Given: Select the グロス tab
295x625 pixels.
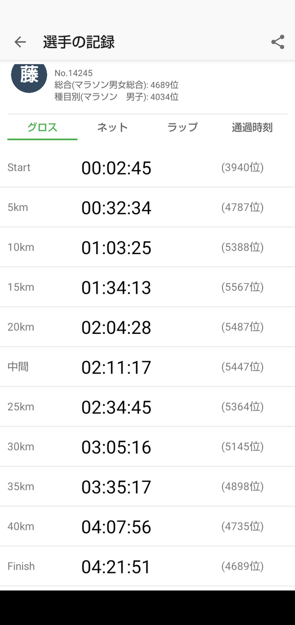Looking at the screenshot, I should coord(42,127).
